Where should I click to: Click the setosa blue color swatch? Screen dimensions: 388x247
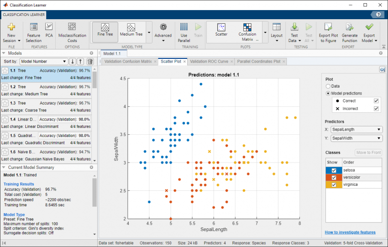(328, 170)
